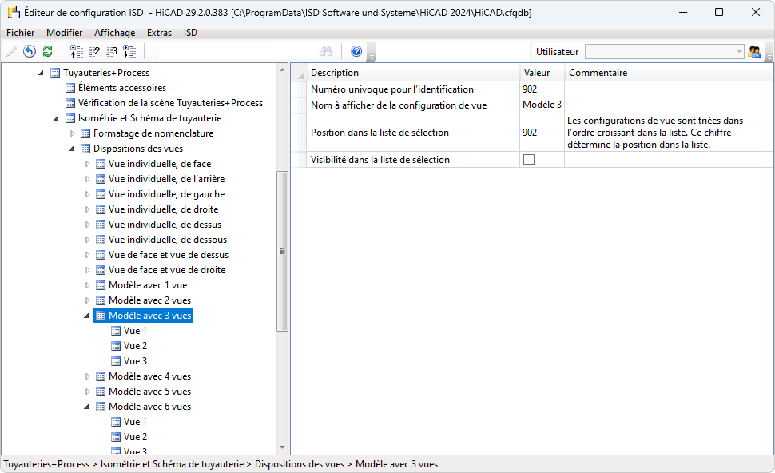Click table icon beside Formatage de nomenclature
The image size is (775, 473).
click(85, 133)
